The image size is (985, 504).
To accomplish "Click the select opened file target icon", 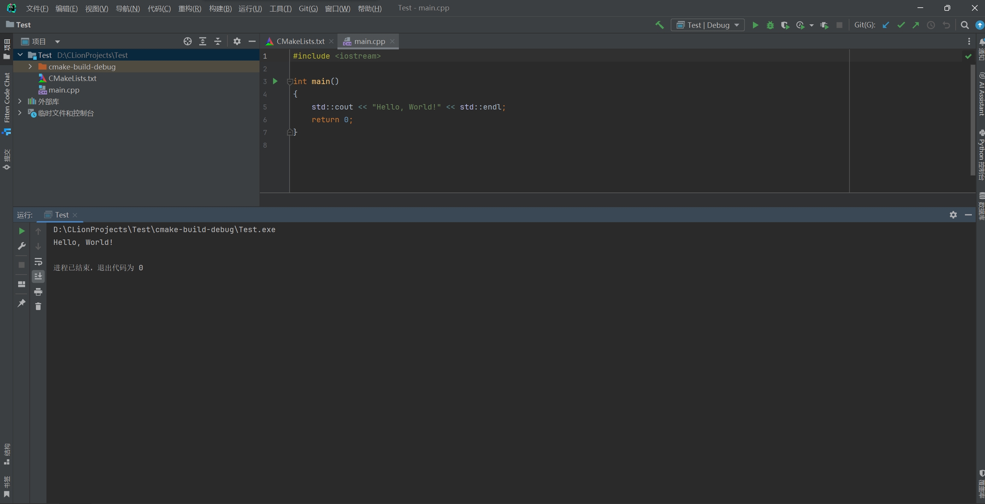I will [x=187, y=41].
